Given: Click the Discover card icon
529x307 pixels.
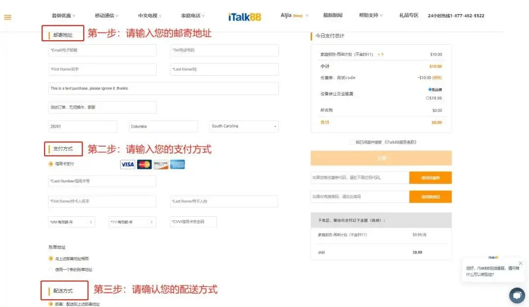Looking at the screenshot, I should [161, 165].
